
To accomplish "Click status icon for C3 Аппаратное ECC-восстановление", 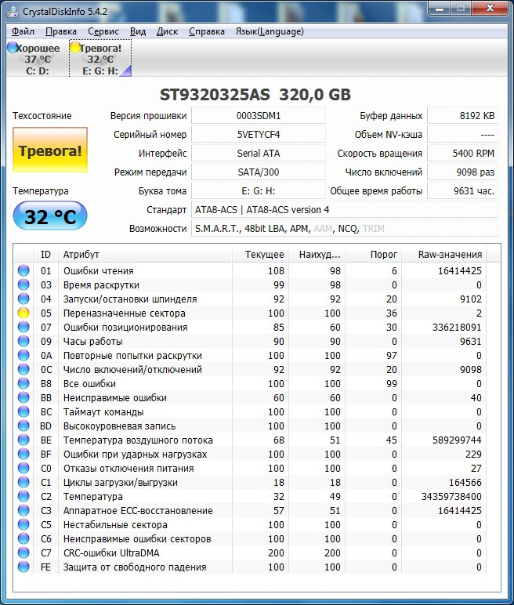I will click(24, 510).
